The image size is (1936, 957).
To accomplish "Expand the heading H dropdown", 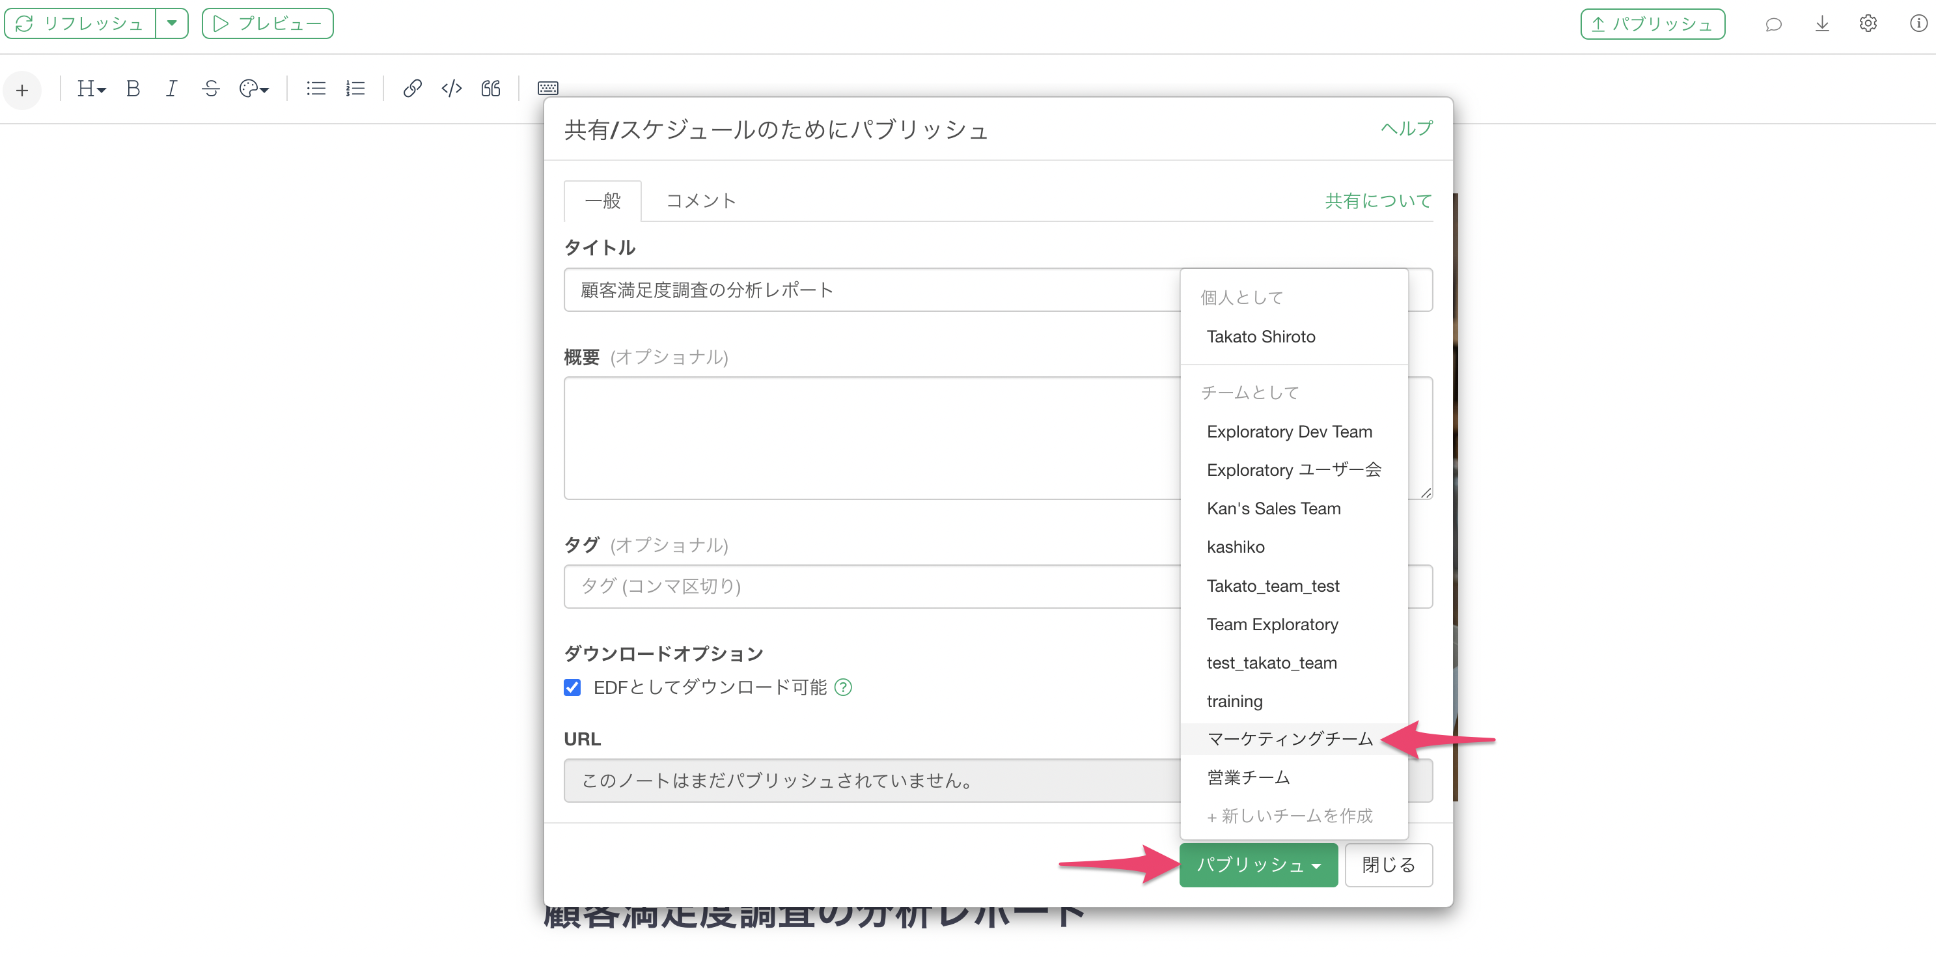I will [92, 89].
